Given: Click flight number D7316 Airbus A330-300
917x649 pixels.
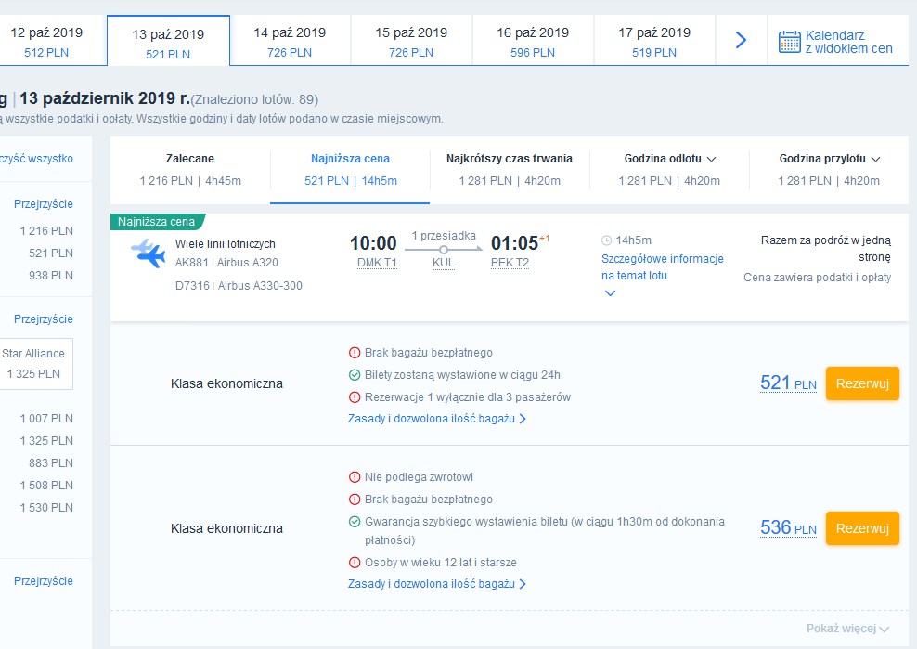Looking at the screenshot, I should [x=239, y=286].
